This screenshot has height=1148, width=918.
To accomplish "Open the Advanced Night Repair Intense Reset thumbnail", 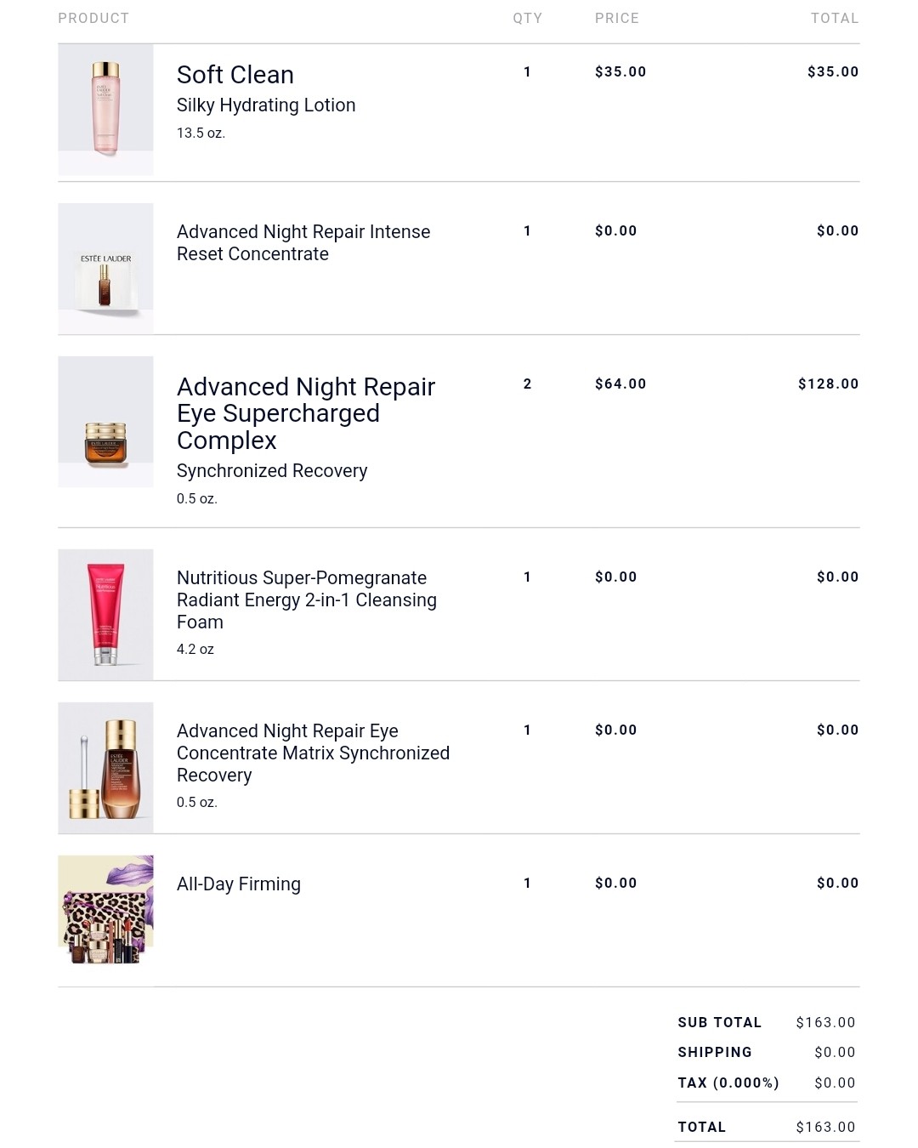I will [x=105, y=269].
